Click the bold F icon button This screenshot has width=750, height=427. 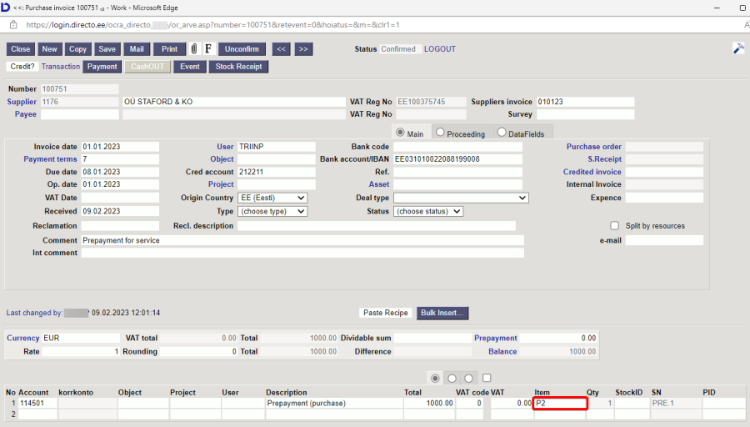(208, 49)
